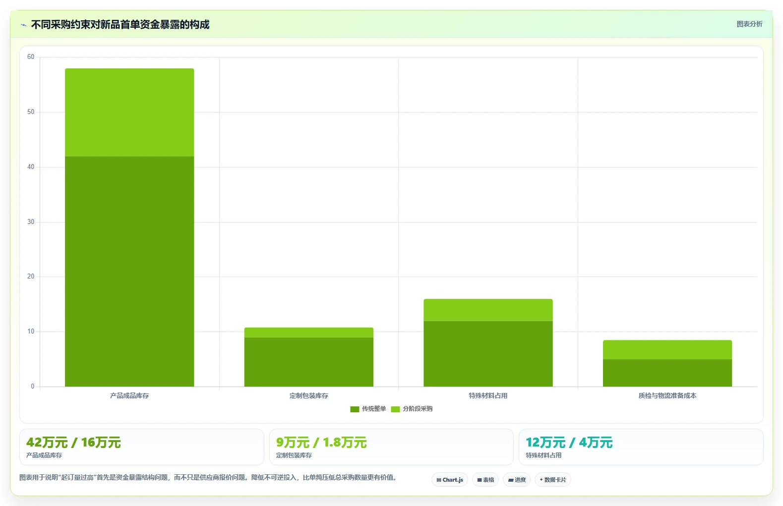Click the 特殊材料占用 caption in the third card
Image resolution: width=783 pixels, height=506 pixels.
point(543,455)
